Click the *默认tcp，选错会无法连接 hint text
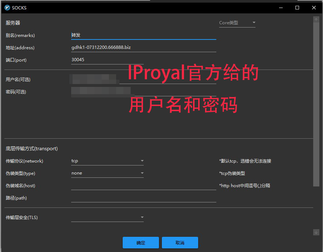This screenshot has width=323, height=252. (245, 161)
